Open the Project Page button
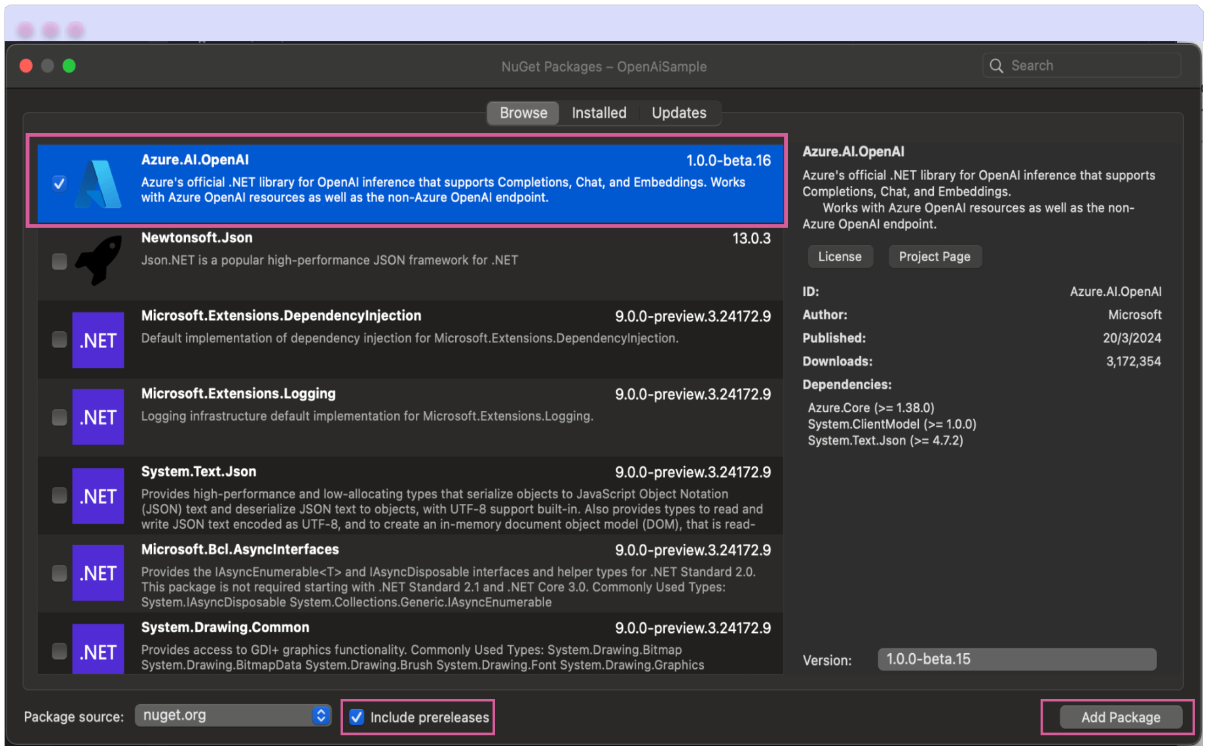The image size is (1205, 750). [x=935, y=257]
